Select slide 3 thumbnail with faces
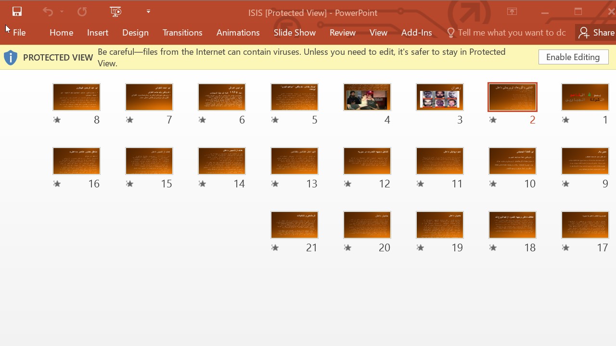The image size is (616, 346). click(x=440, y=97)
